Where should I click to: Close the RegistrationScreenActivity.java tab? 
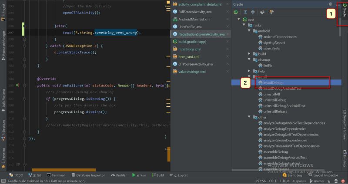tap(228, 34)
